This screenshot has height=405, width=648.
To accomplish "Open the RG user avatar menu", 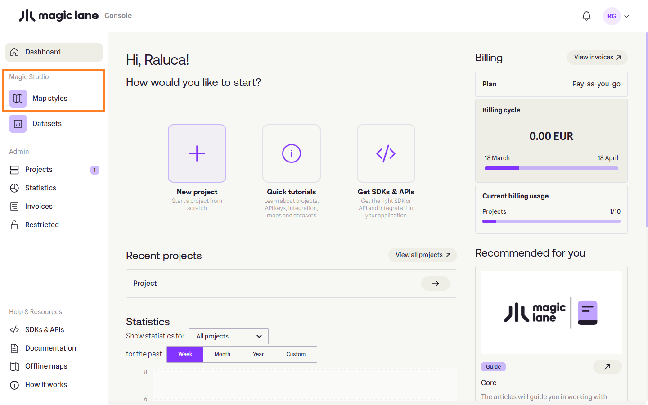I will [612, 16].
